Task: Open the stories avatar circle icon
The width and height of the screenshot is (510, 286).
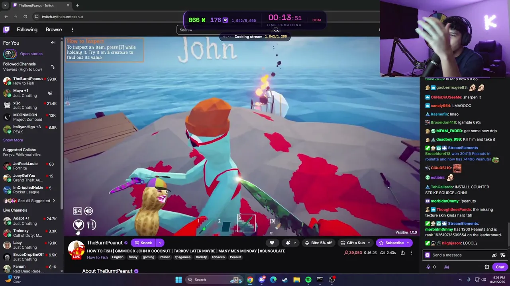Action: (10, 54)
